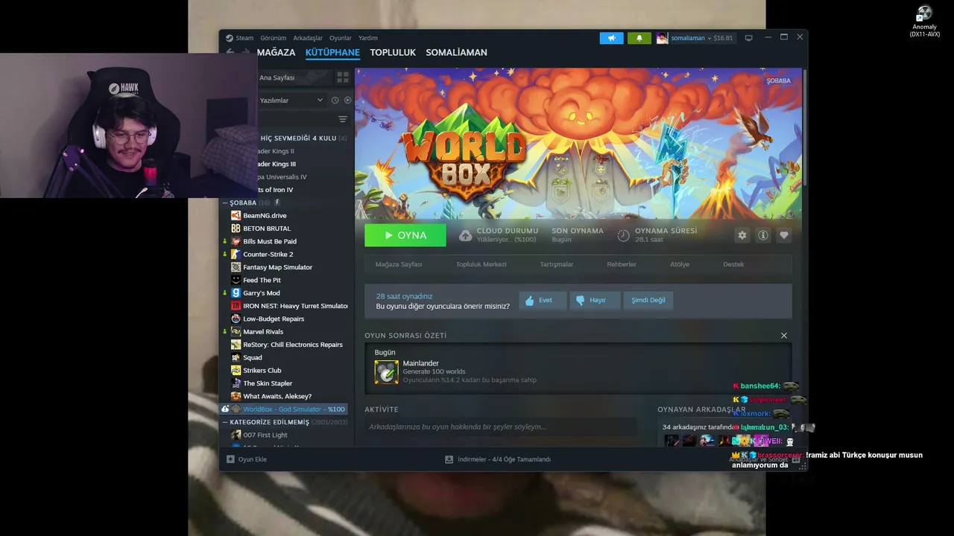Open the Görünüm menu
This screenshot has height=536, width=954.
click(x=274, y=38)
